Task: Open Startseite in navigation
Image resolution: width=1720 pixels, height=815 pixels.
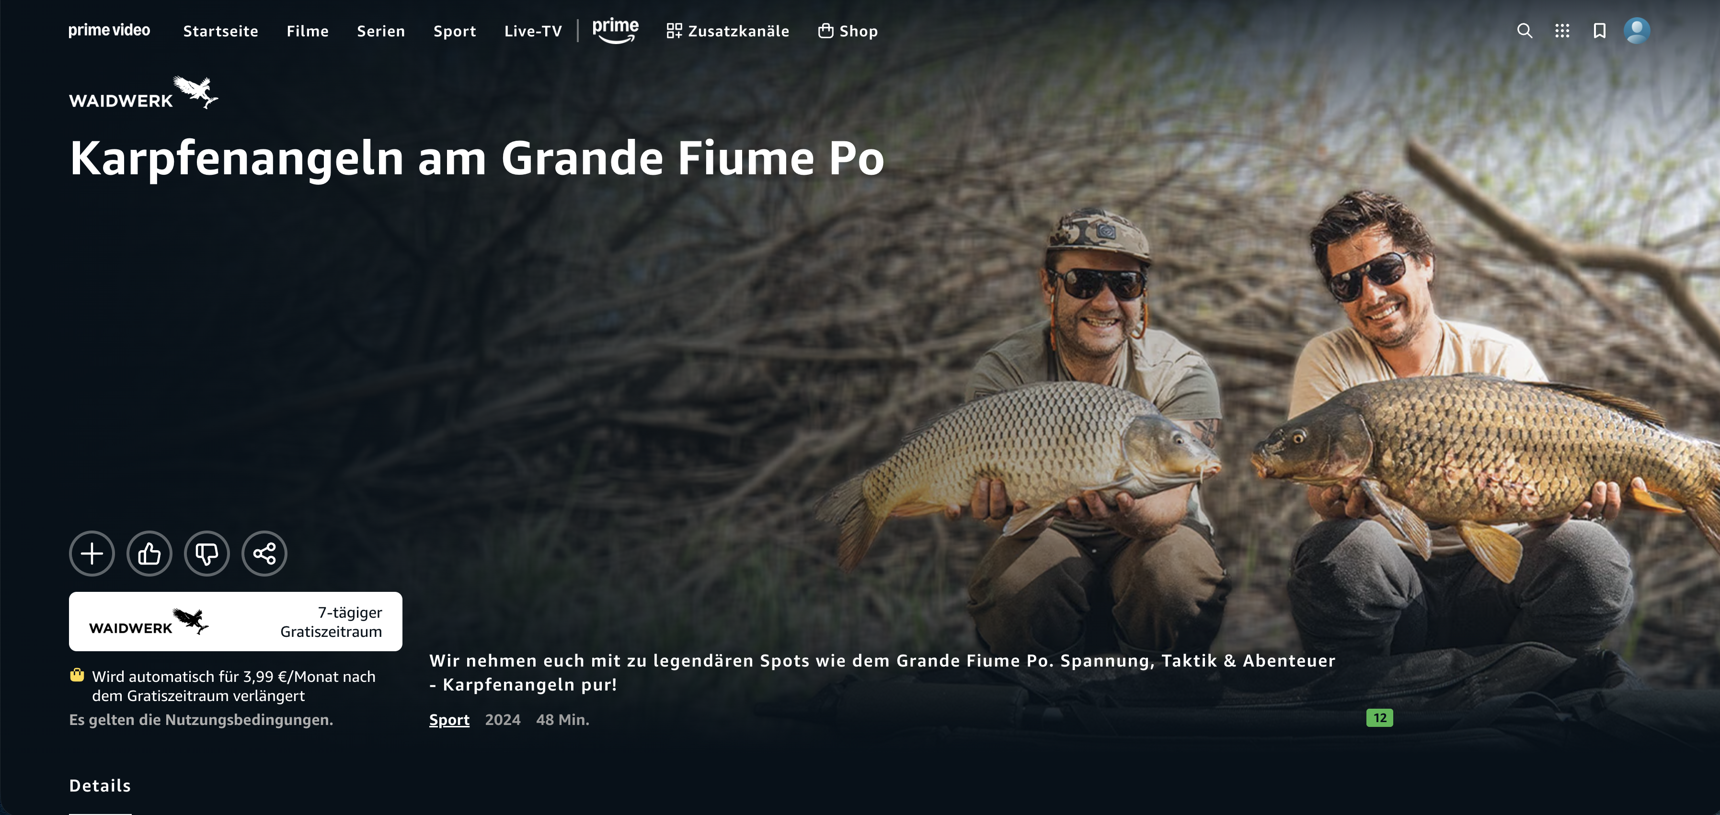Action: [220, 32]
